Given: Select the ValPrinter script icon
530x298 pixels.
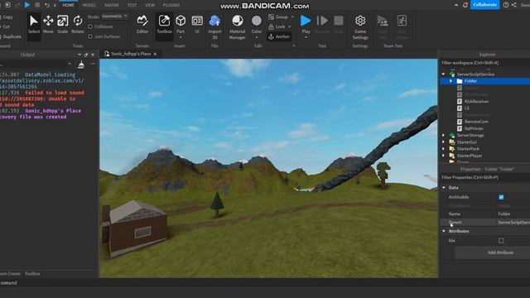Looking at the screenshot, I should click(x=460, y=128).
